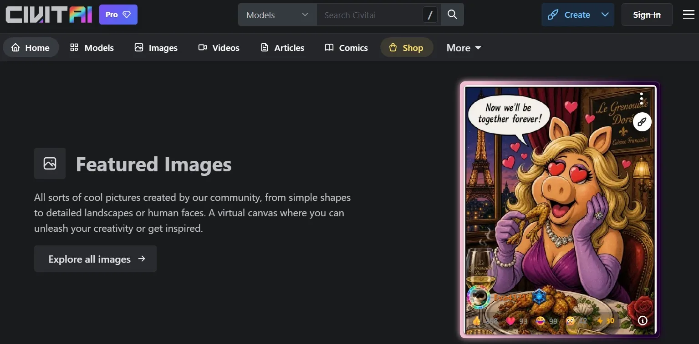Open Eva4321 user avatar
Viewport: 699px width, 344px height.
click(x=479, y=298)
